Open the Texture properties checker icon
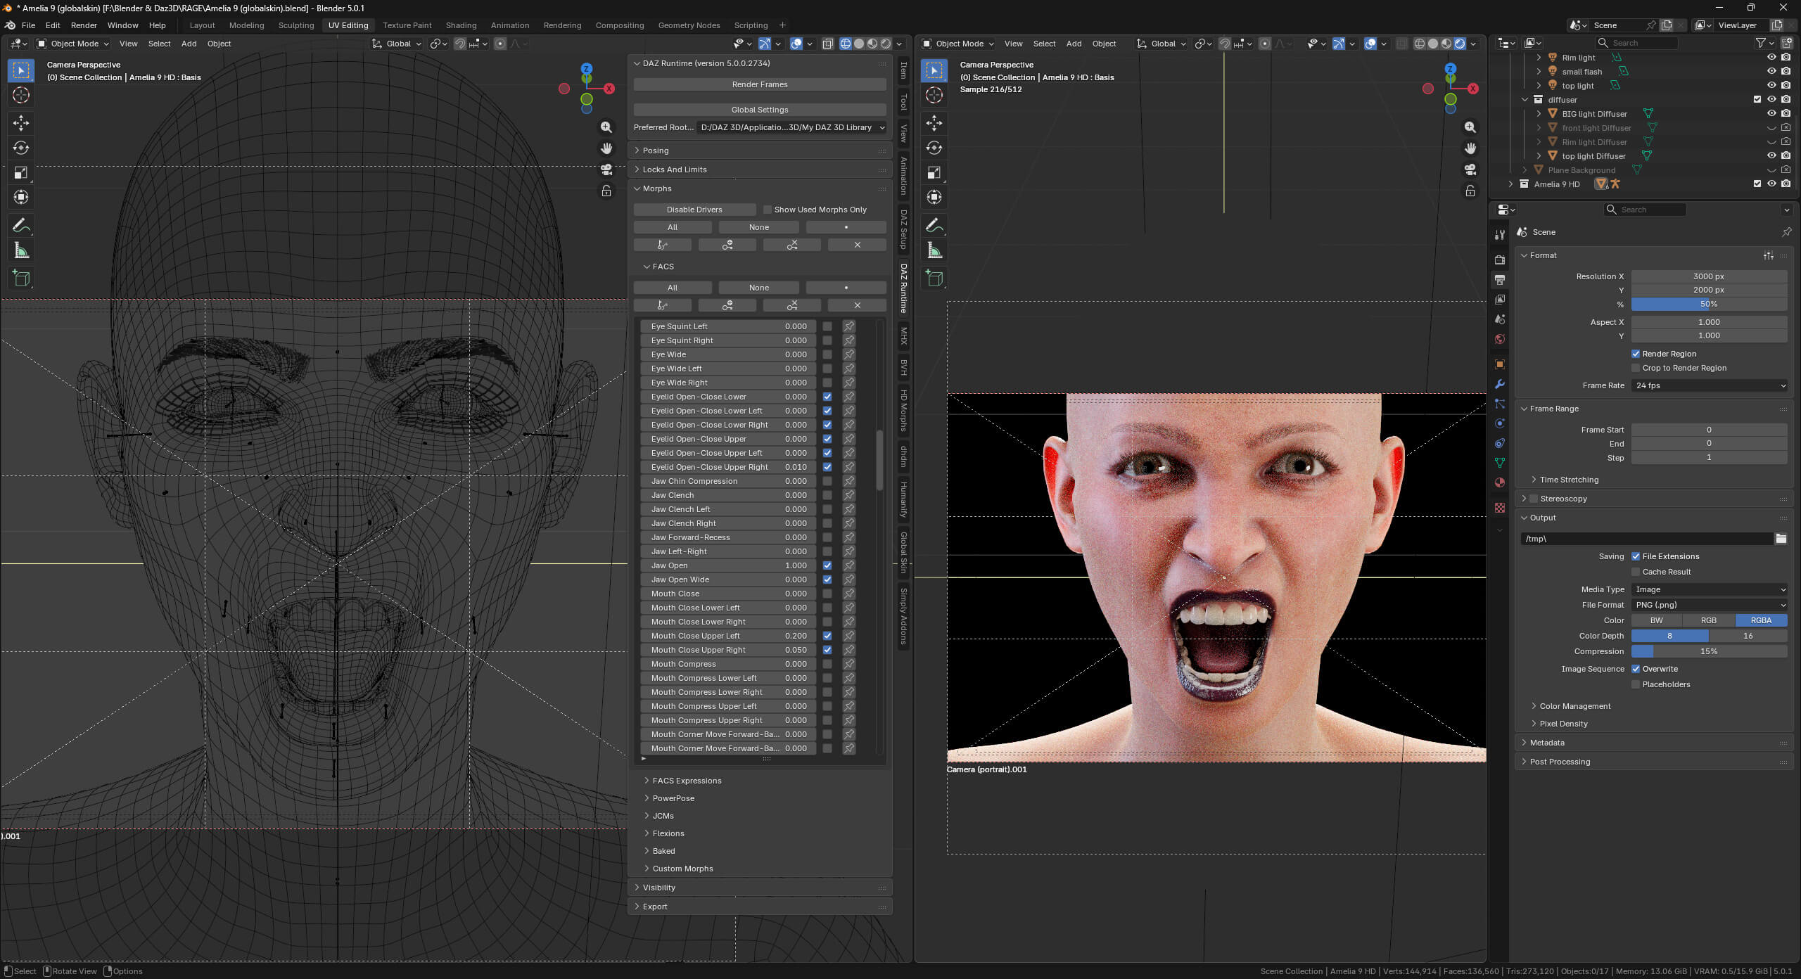1801x979 pixels. pyautogui.click(x=1500, y=508)
